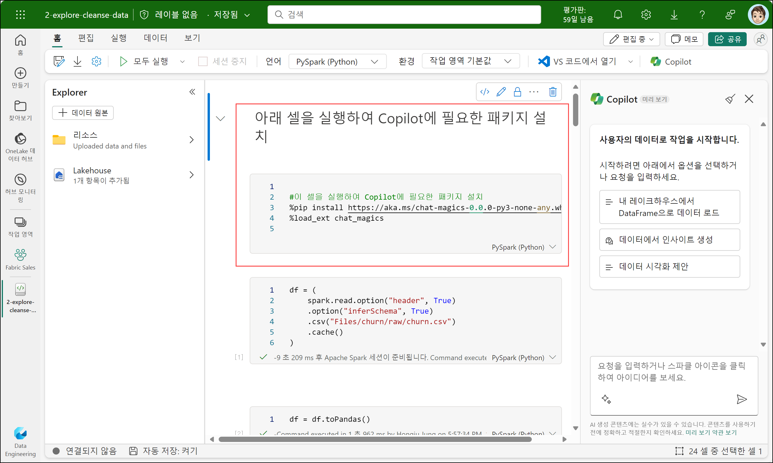The width and height of the screenshot is (773, 463).
Task: Open notebook settings gear in toolbar
Action: (x=96, y=61)
